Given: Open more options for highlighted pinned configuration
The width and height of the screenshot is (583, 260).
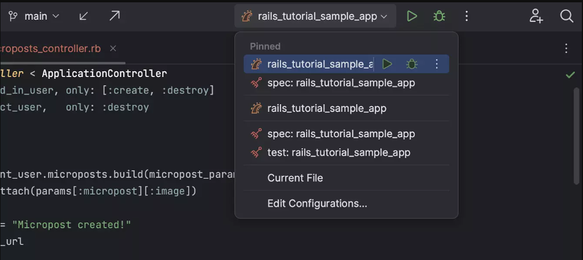Looking at the screenshot, I should point(437,64).
